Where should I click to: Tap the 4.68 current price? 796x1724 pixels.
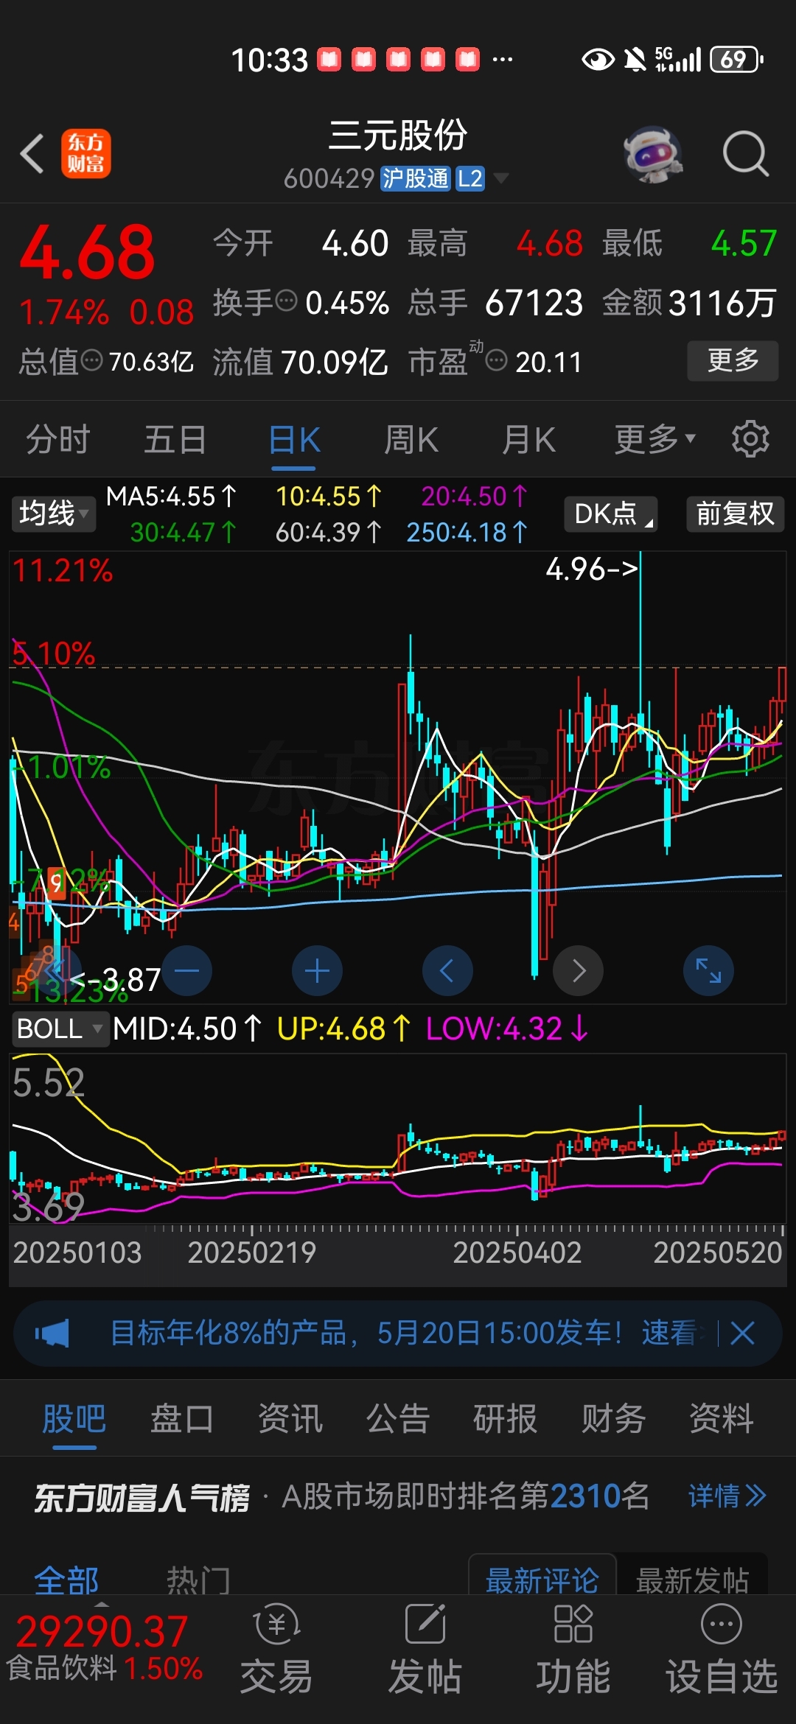pyautogui.click(x=87, y=253)
